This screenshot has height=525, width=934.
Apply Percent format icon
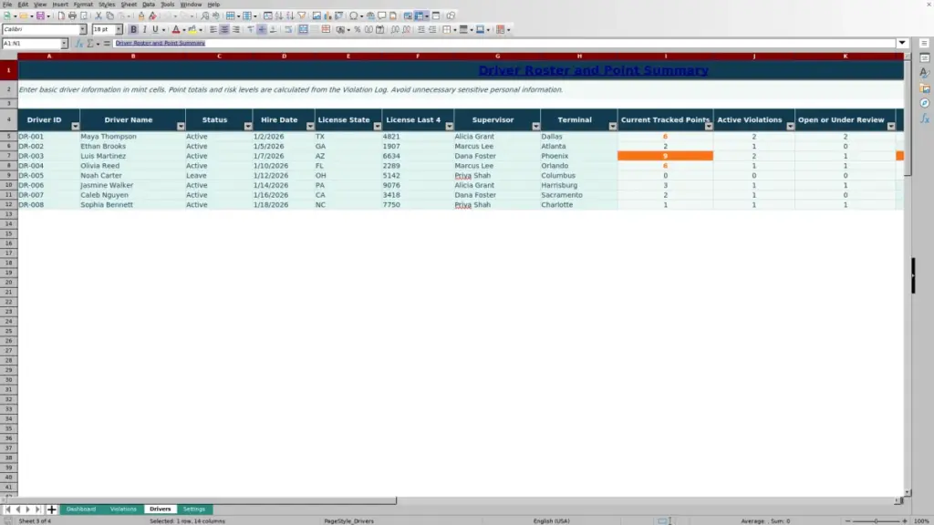pyautogui.click(x=358, y=30)
